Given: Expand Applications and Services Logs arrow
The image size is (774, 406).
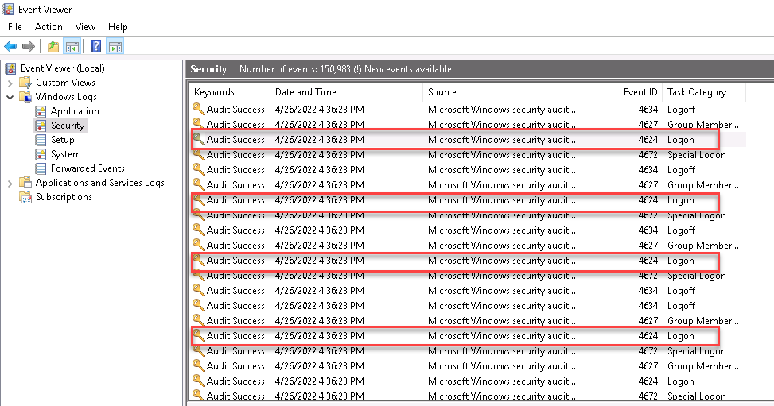Looking at the screenshot, I should pos(10,183).
